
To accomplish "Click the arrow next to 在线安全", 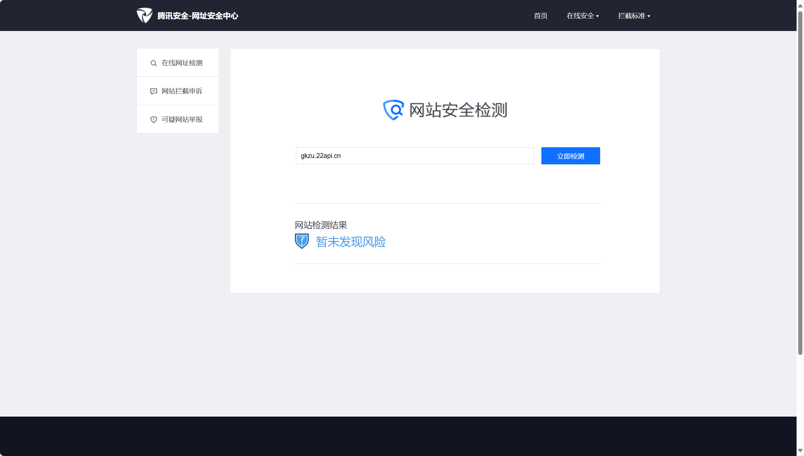I will coord(598,16).
